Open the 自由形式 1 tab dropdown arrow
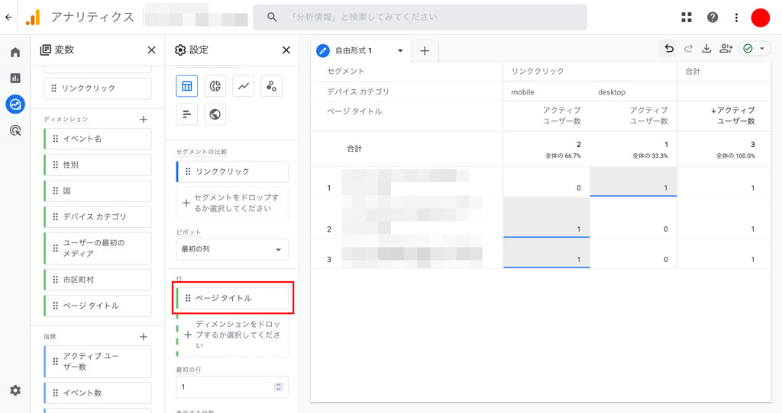 tap(400, 50)
